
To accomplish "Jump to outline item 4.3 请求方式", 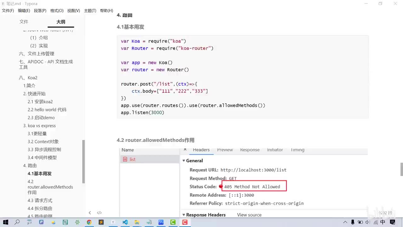I will coord(40,201).
